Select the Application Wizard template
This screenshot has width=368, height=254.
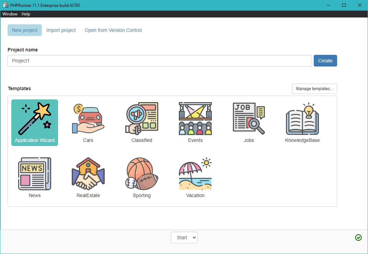coord(34,122)
